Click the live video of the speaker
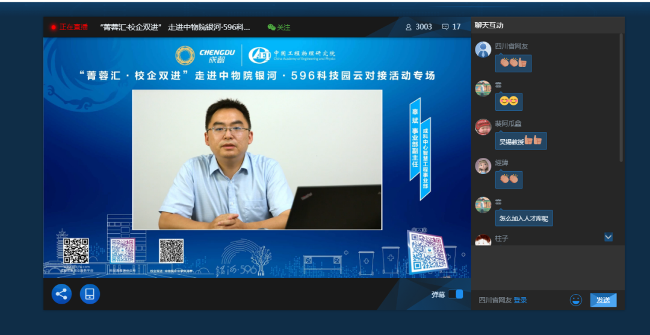This screenshot has width=650, height=335. tap(257, 160)
